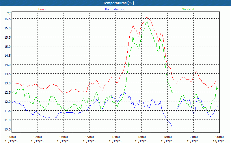Click the 11,0 y-axis value
Viewport: 231px width, 144px height.
[x=8, y=120]
